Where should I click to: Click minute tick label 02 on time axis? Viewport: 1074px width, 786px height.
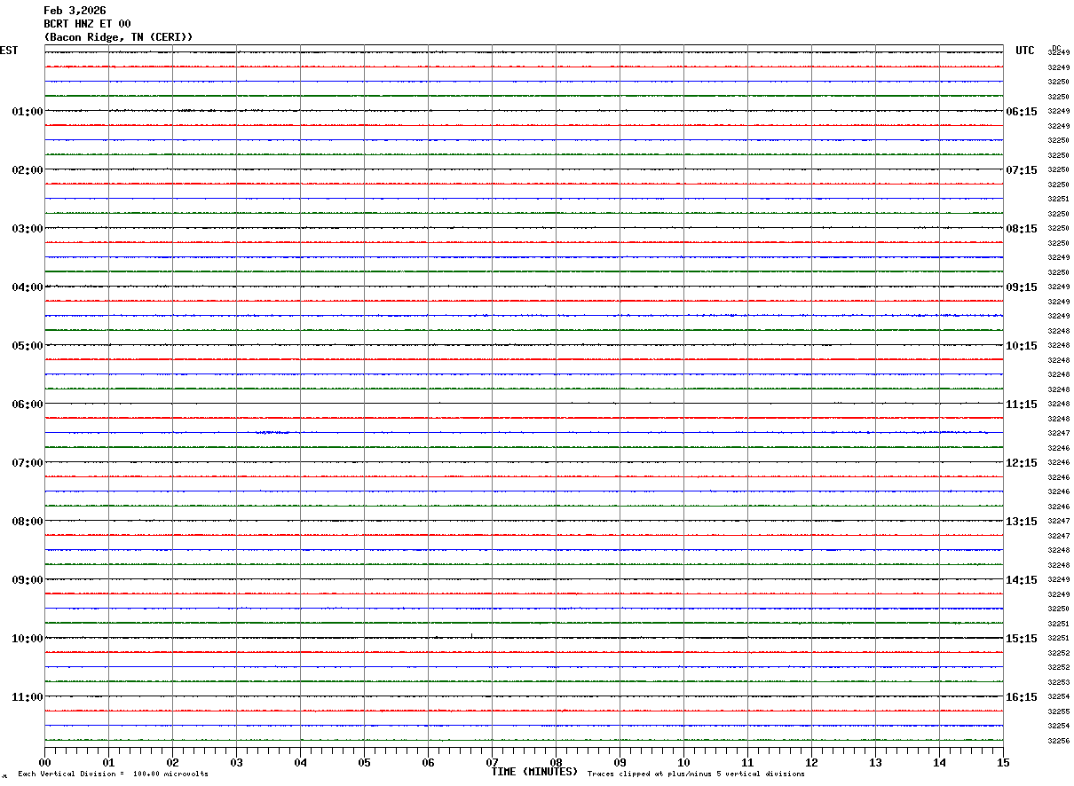[172, 762]
